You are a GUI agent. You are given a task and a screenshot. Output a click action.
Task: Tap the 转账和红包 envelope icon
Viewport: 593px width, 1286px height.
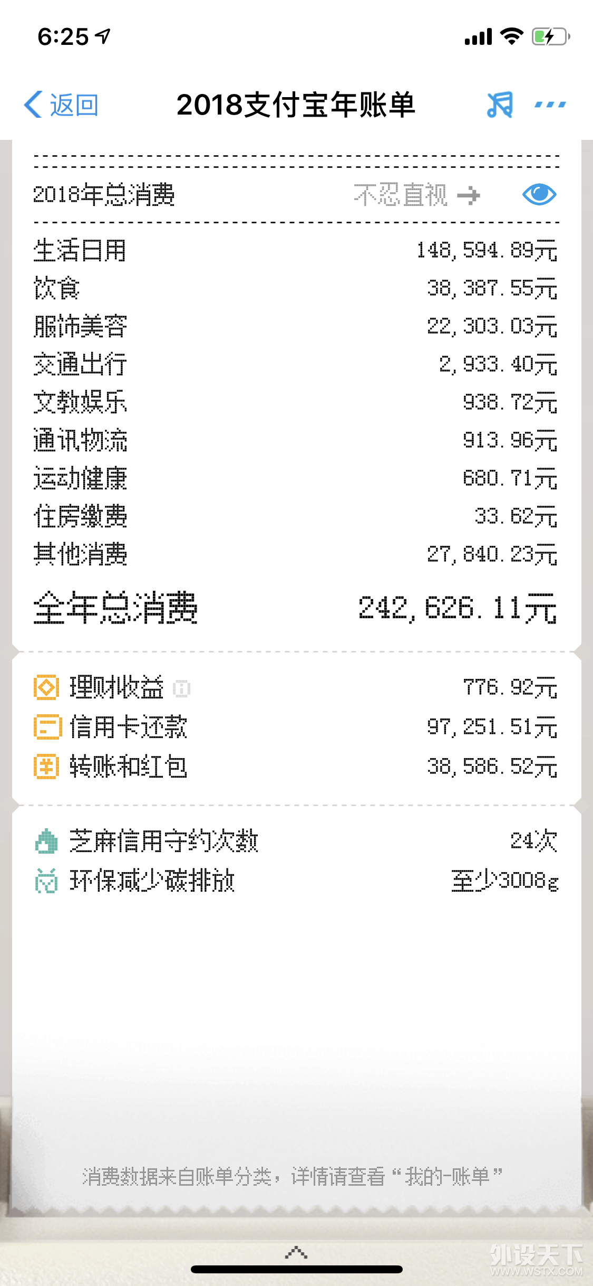click(45, 767)
